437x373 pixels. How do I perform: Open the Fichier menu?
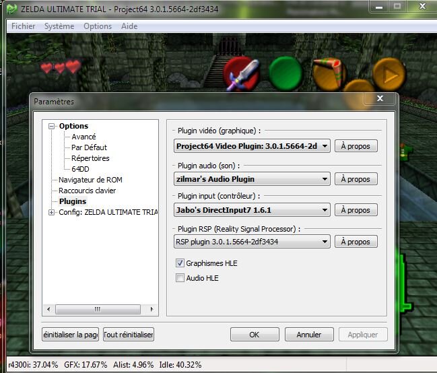click(x=24, y=26)
